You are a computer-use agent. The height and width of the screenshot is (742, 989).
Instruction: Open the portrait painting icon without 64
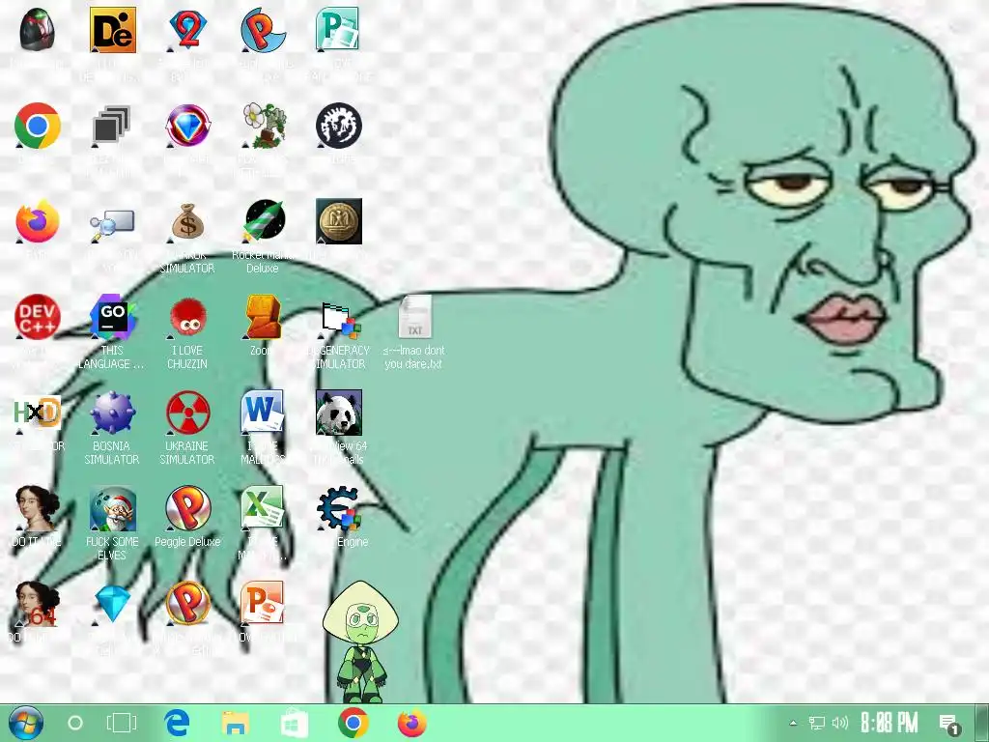tap(38, 508)
